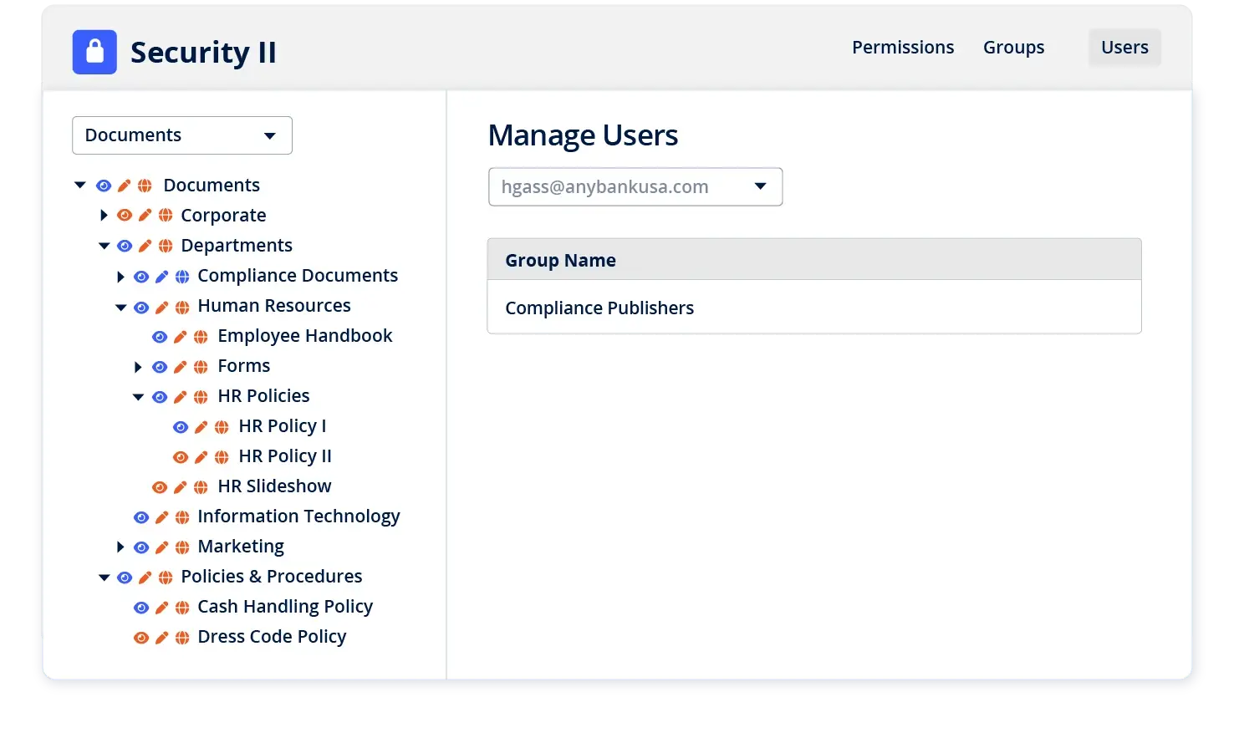Click the view permission icon for Documents

coord(104,186)
